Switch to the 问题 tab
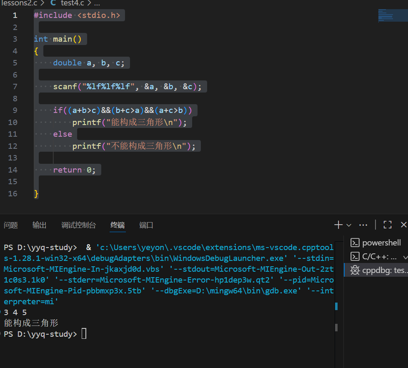408x368 pixels. click(x=11, y=225)
